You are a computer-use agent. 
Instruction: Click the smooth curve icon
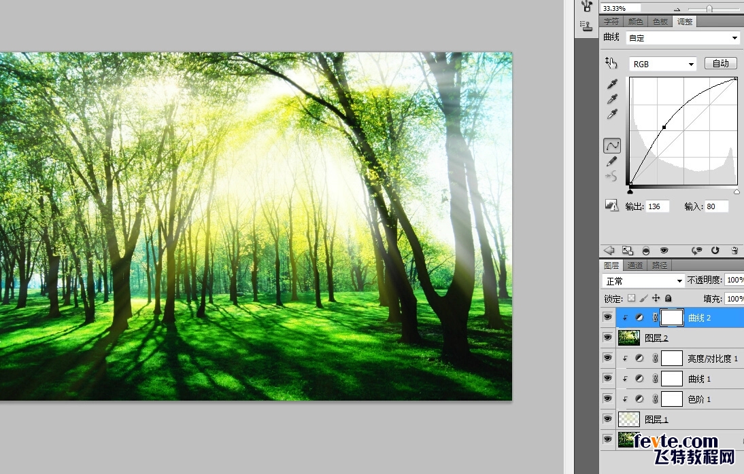pos(611,177)
